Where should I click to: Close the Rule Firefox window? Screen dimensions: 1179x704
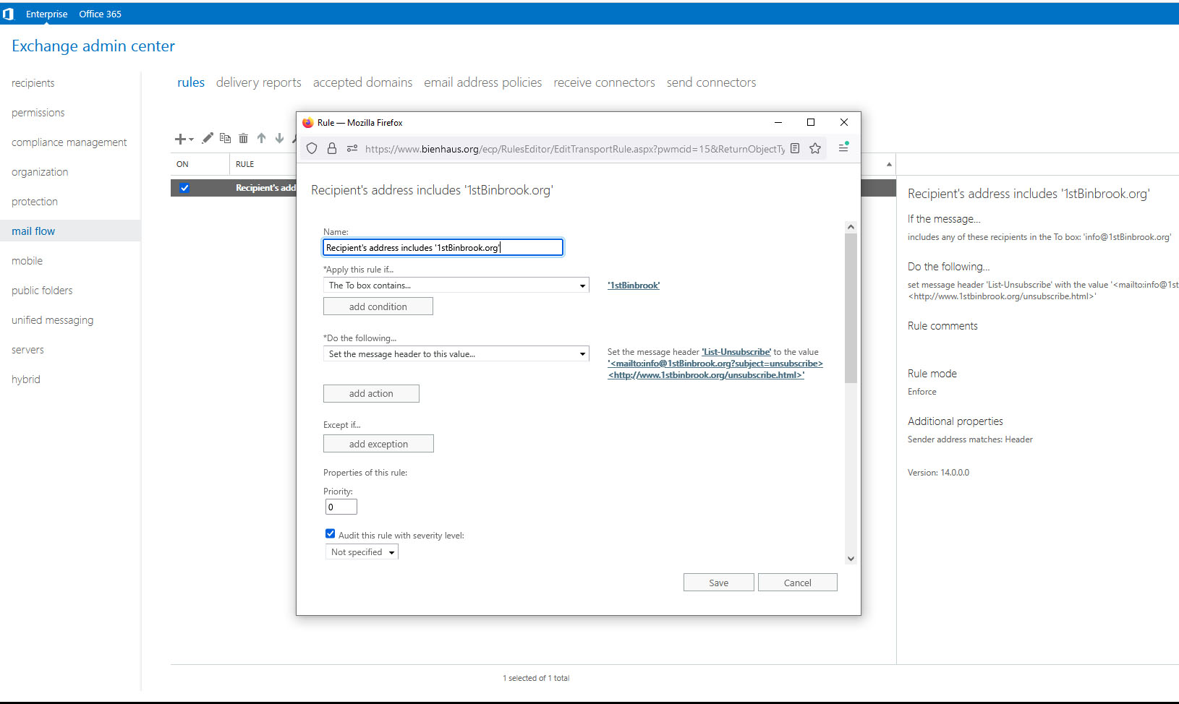coord(844,122)
